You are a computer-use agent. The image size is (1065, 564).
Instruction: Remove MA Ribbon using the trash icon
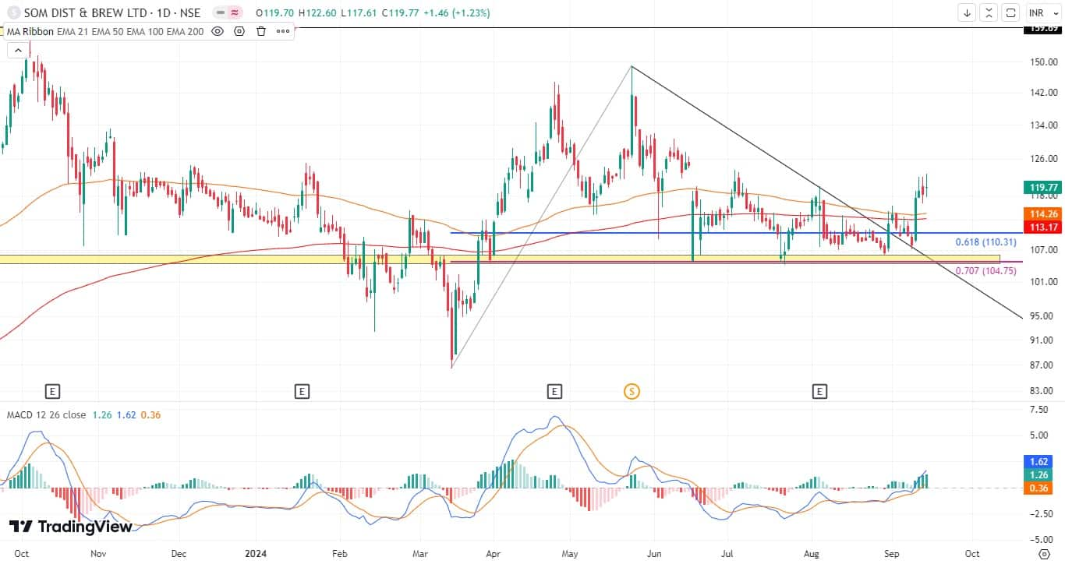pos(261,31)
